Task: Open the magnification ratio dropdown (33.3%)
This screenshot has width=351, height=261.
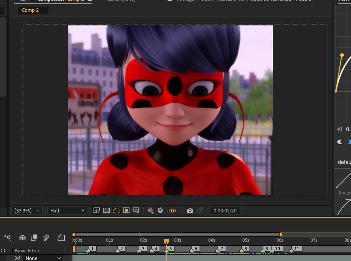Action: [x=27, y=210]
